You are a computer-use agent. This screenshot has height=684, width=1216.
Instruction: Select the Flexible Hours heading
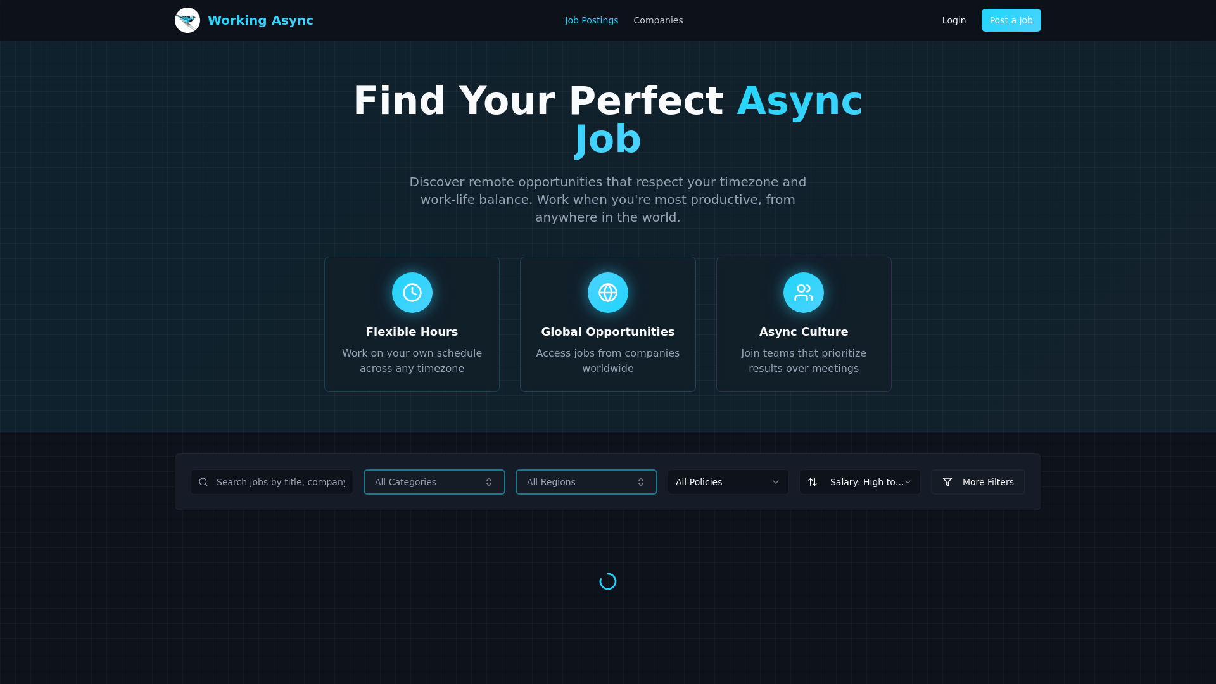[412, 332]
